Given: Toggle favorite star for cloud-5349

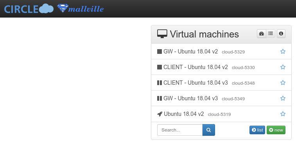Looking at the screenshot, I should 283,98.
